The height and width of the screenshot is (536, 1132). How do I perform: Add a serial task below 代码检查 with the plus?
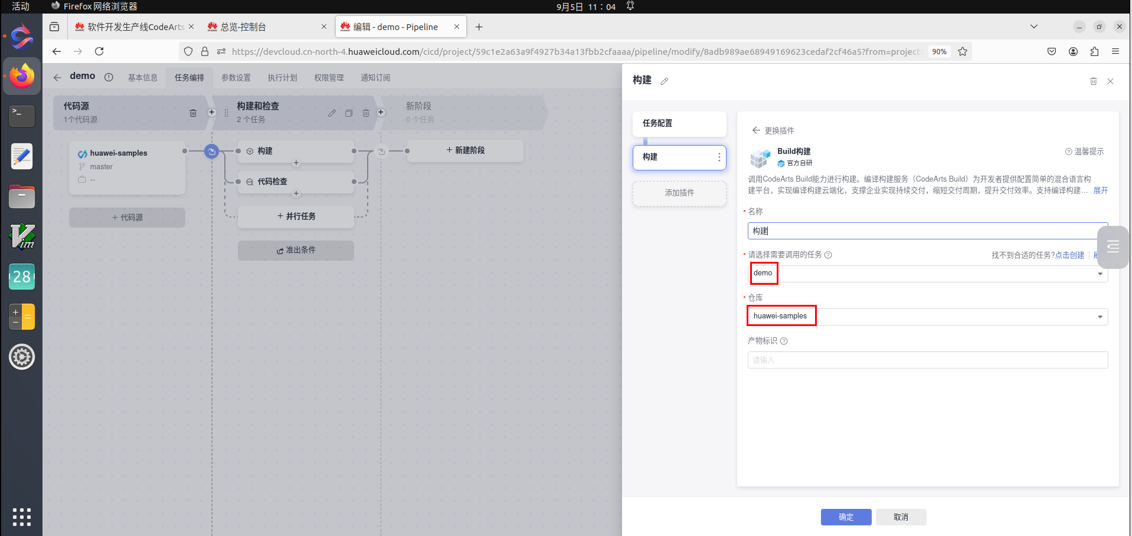pyautogui.click(x=296, y=194)
